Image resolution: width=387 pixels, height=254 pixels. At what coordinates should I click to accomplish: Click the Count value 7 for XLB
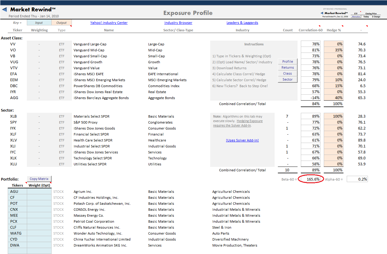pos(287,116)
